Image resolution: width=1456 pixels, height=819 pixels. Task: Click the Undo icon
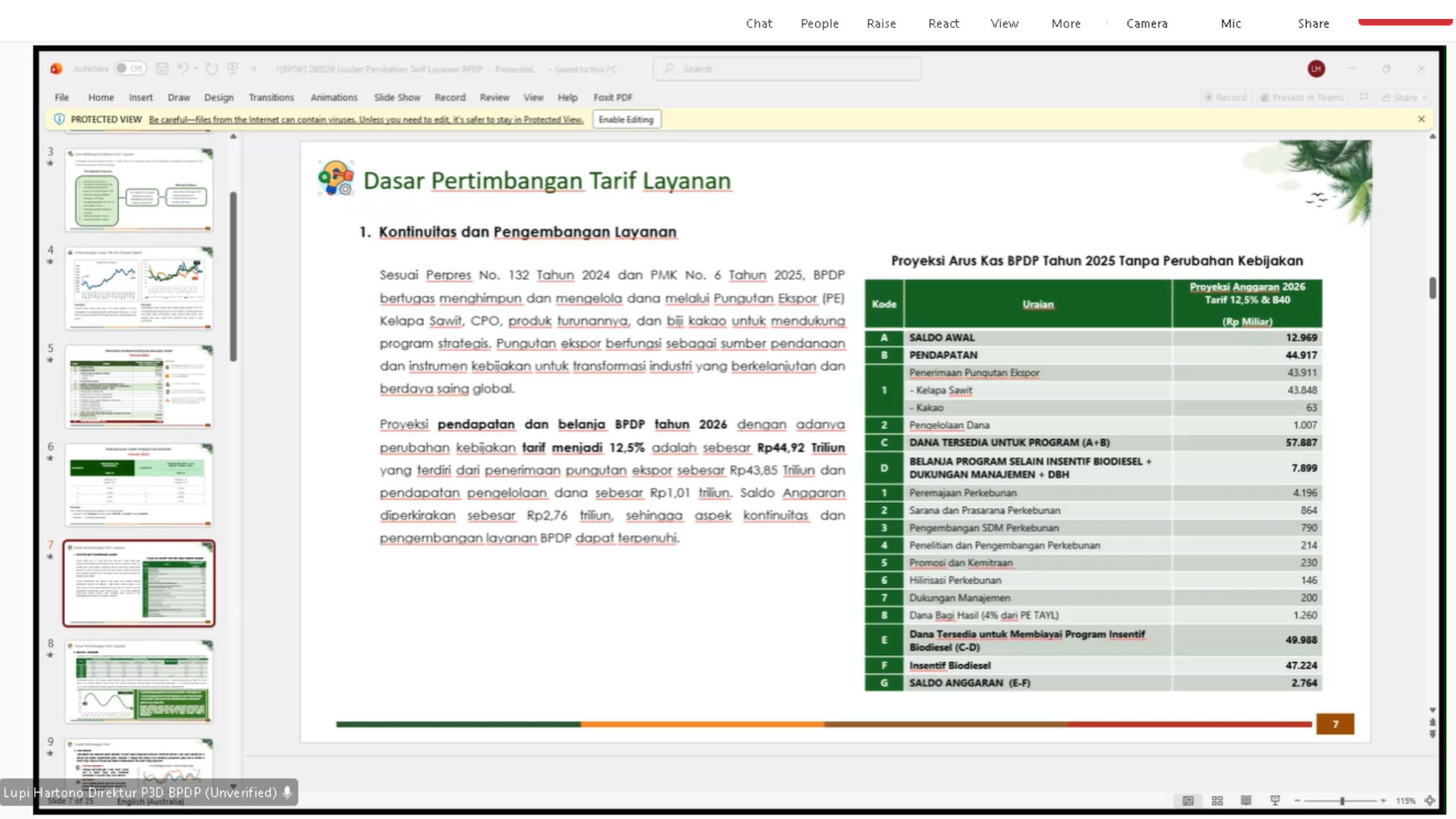pos(183,68)
